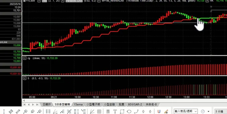This screenshot has height=114, width=227.
Task: Switch to the 小型電子期 tab
Action: [x=93, y=104]
